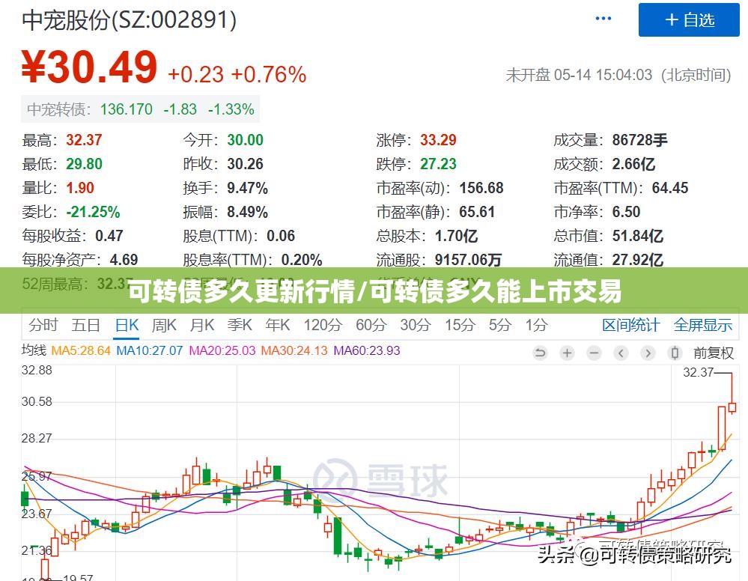The height and width of the screenshot is (581, 748).
Task: Click the stock title 中宠股份(SZ:002891)
Action: [130, 20]
